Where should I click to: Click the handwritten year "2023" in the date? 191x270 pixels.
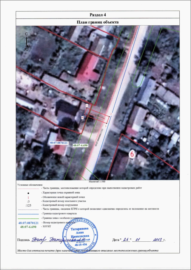[156, 239]
